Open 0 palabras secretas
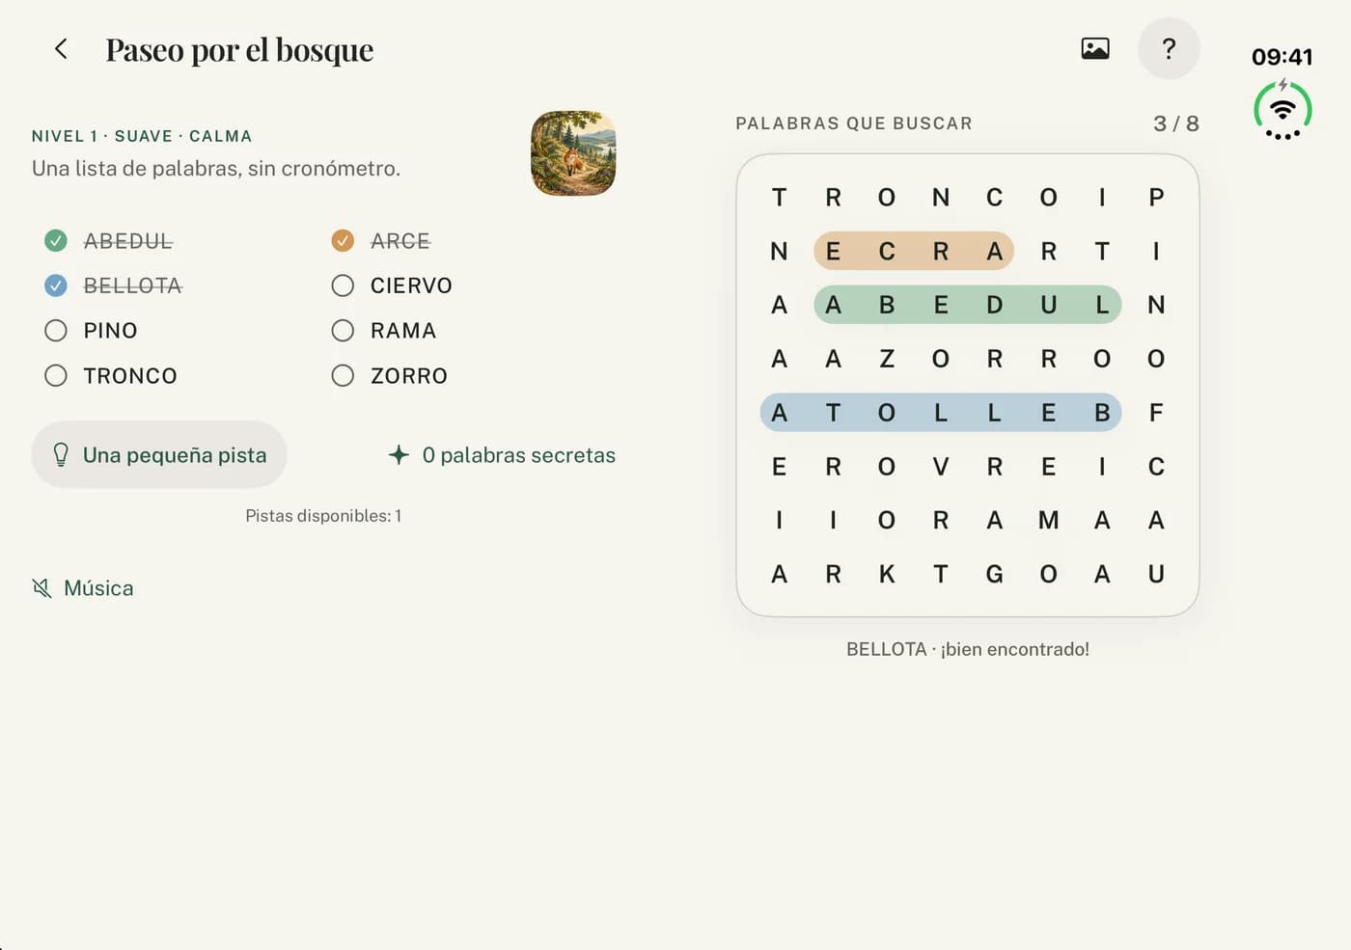The width and height of the screenshot is (1351, 950). point(502,455)
